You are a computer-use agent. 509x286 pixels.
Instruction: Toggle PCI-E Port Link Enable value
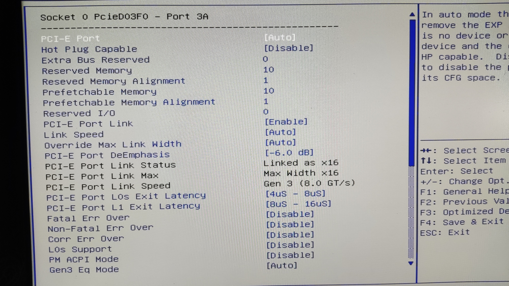click(x=286, y=122)
